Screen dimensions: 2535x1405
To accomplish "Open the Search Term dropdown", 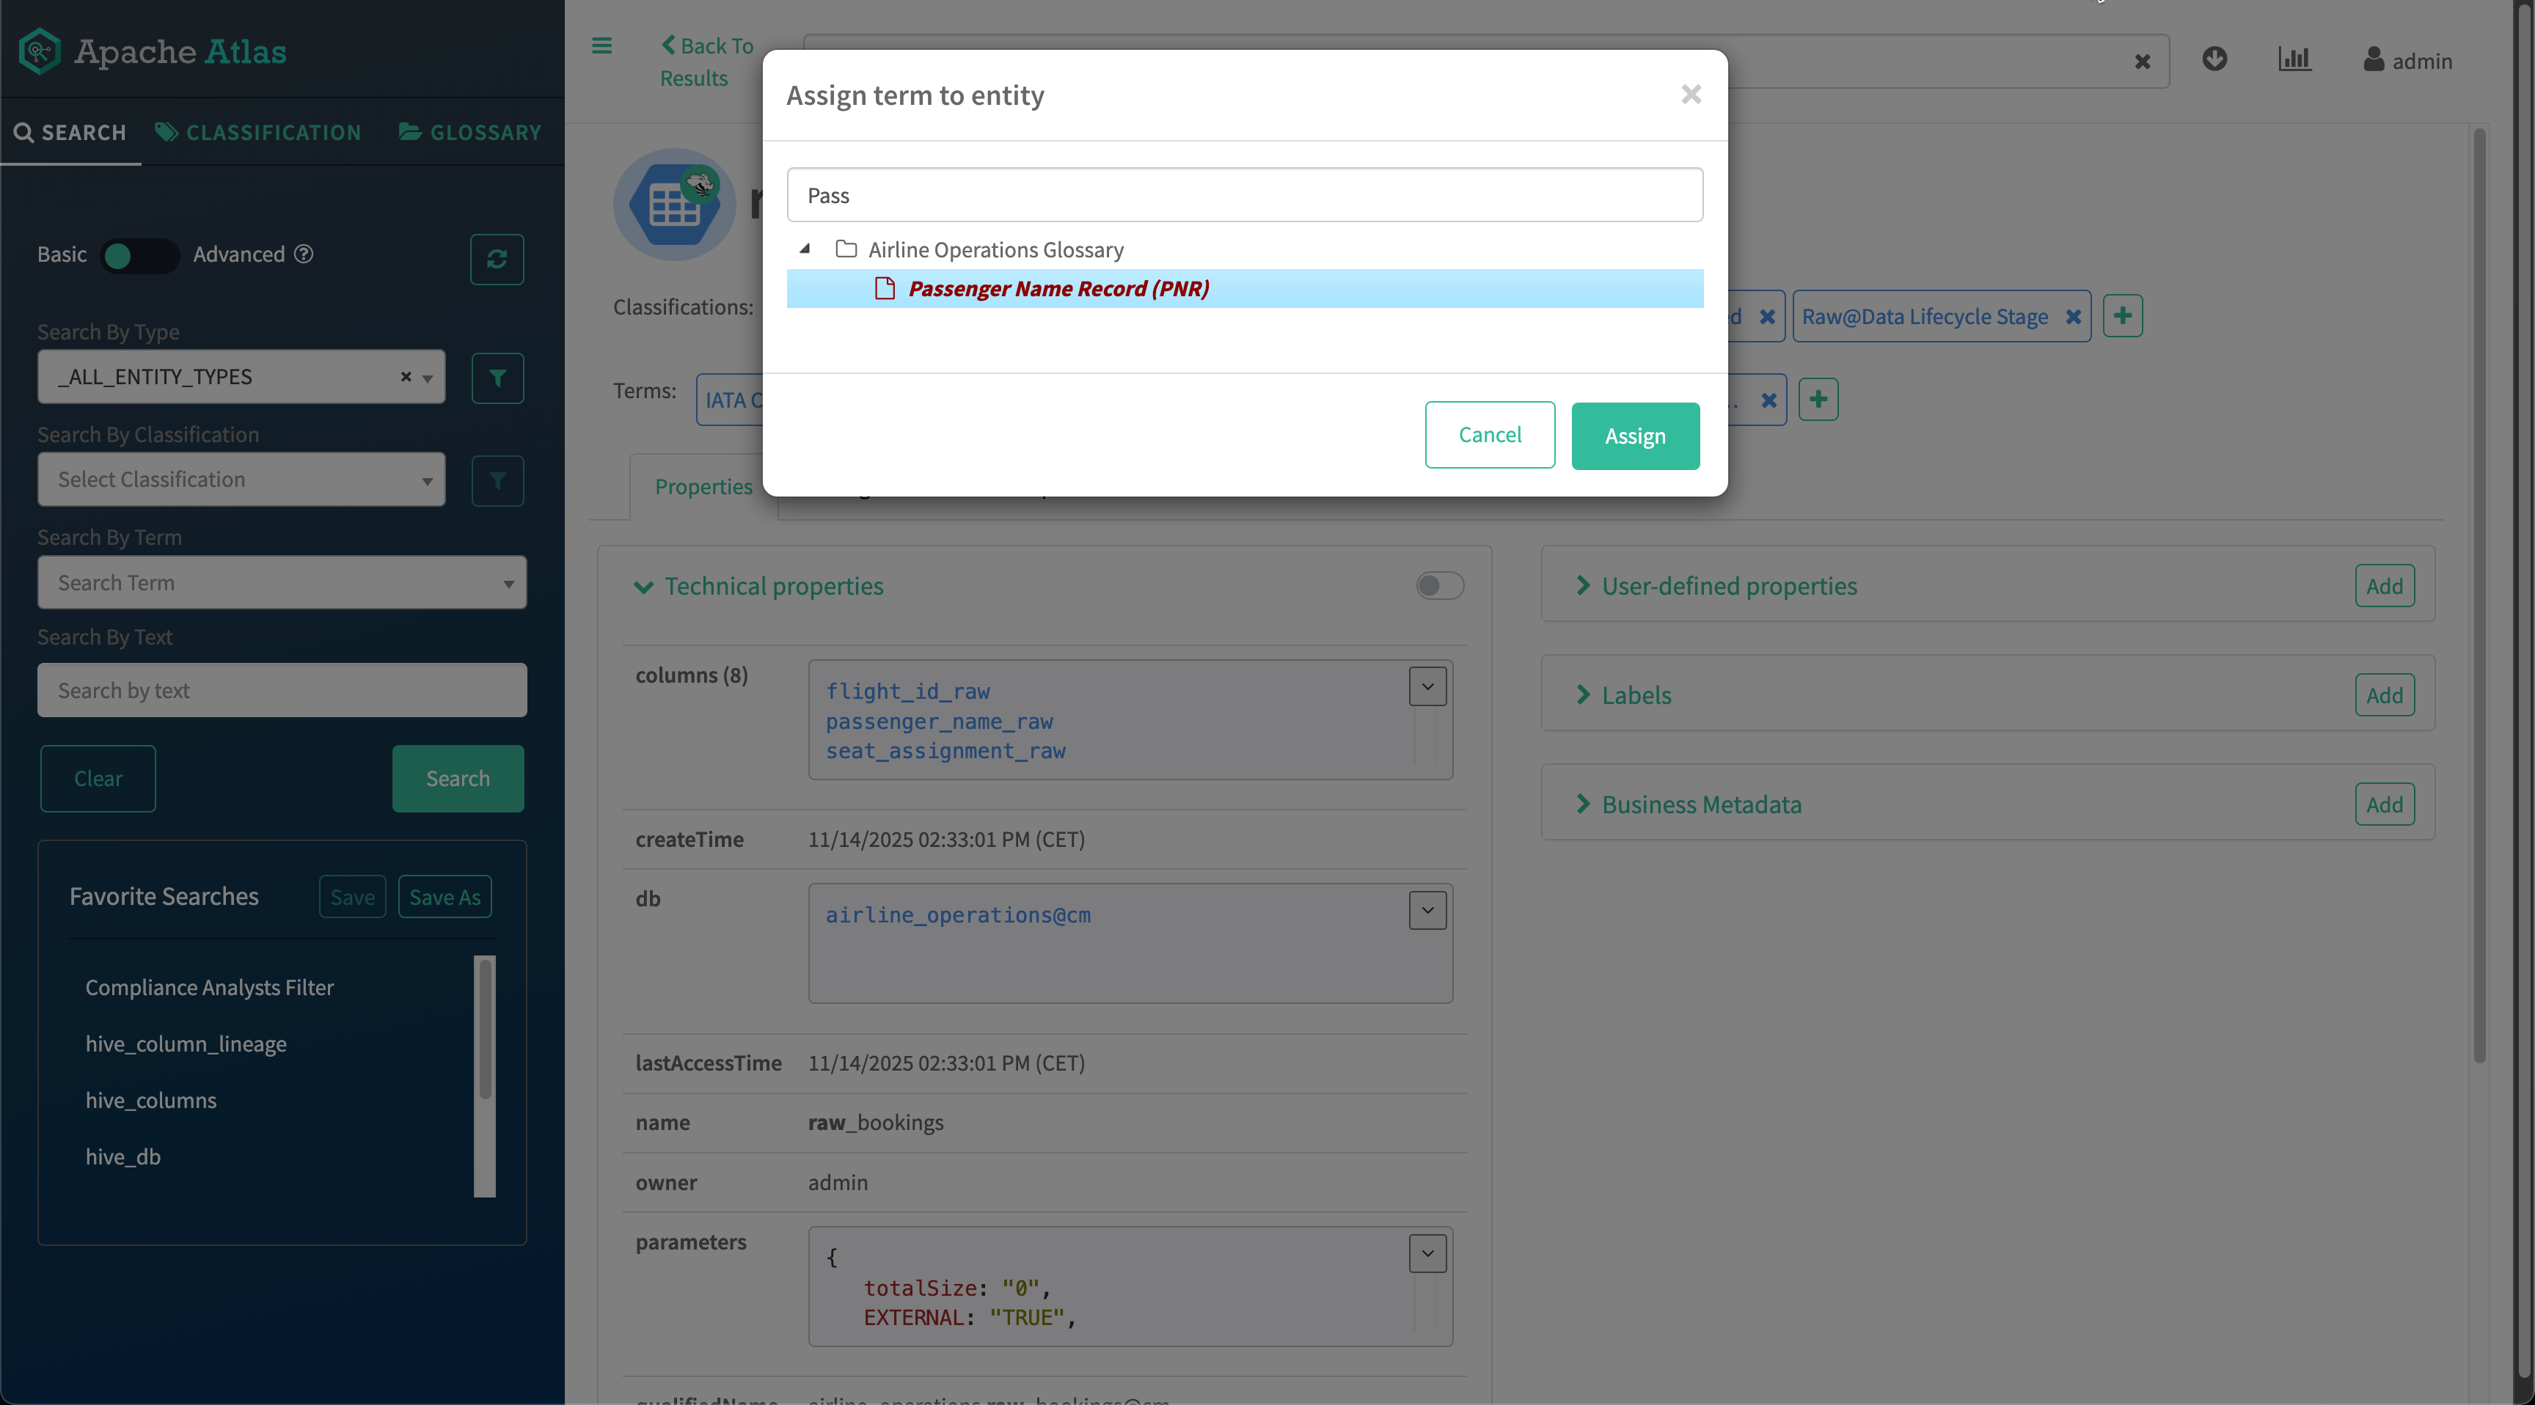I will (282, 582).
